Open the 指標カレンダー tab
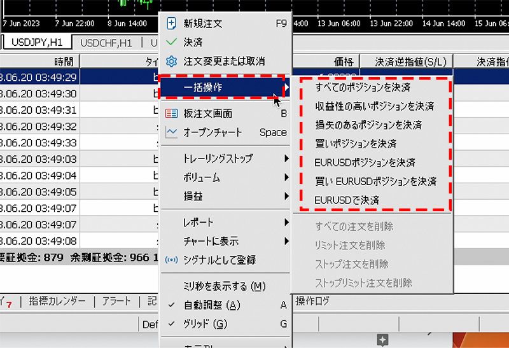The height and width of the screenshot is (348, 509). (57, 302)
